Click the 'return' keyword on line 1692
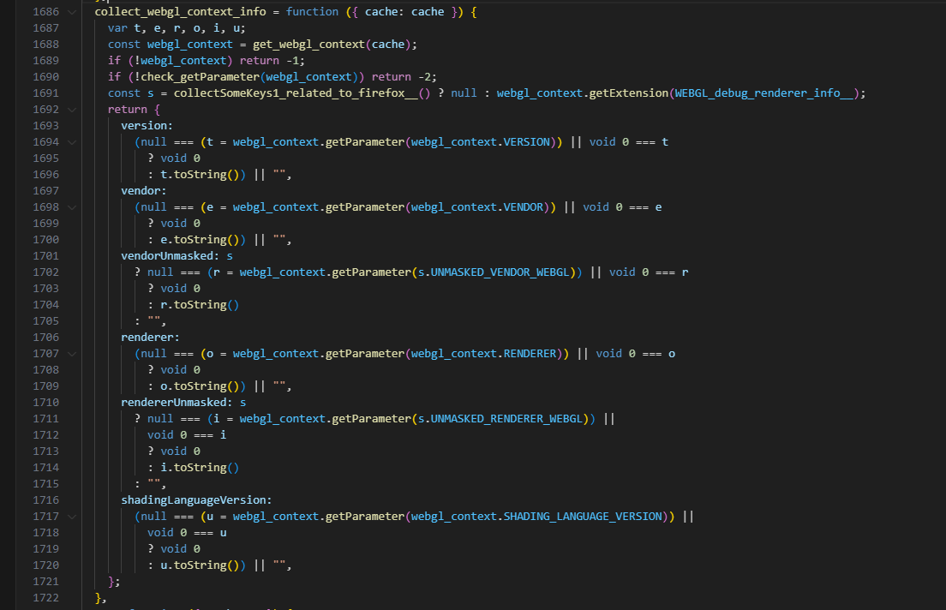Viewport: 946px width, 610px height. pyautogui.click(x=128, y=110)
